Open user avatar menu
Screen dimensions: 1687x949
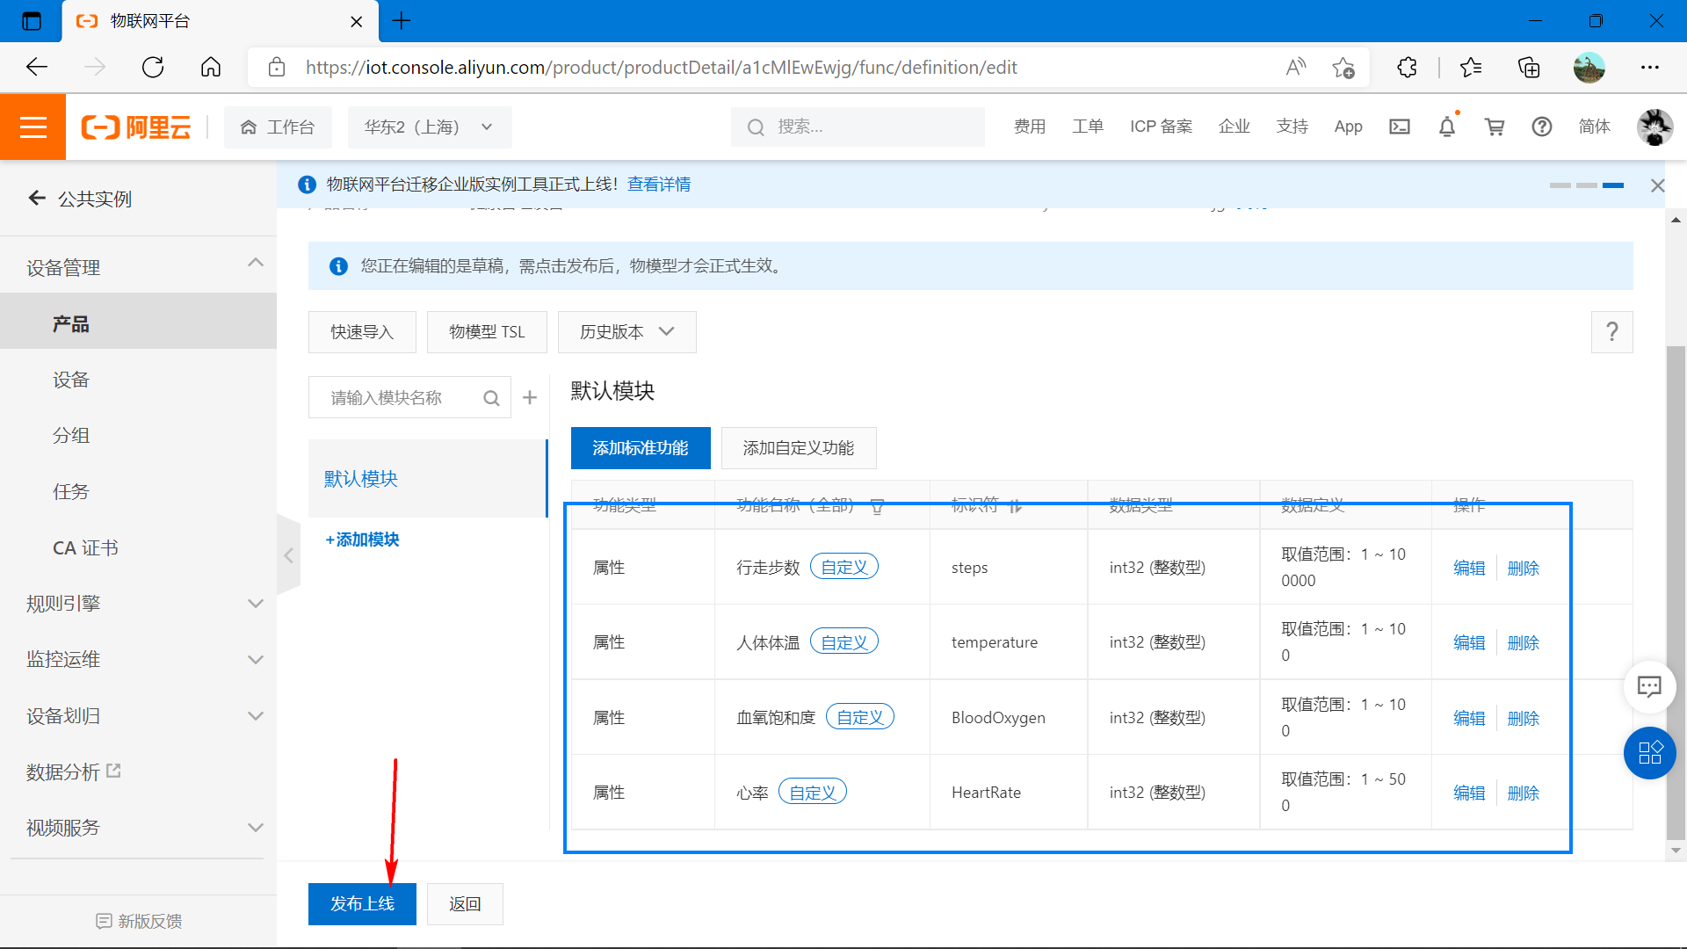coord(1654,127)
